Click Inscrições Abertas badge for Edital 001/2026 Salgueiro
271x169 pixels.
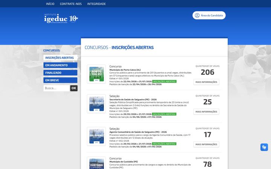pos(164,114)
